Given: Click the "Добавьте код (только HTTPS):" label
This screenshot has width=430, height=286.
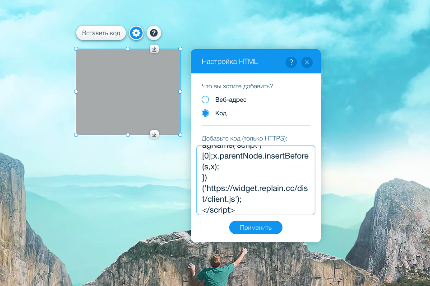Looking at the screenshot, I should click(245, 138).
